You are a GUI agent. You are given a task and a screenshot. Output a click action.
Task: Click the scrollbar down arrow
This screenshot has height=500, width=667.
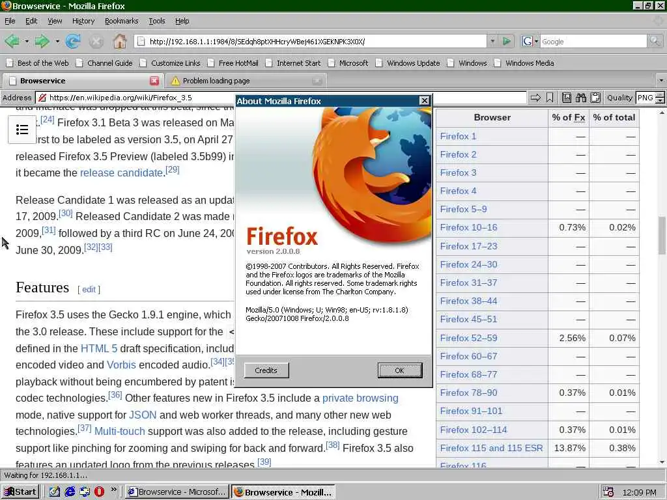click(x=662, y=462)
